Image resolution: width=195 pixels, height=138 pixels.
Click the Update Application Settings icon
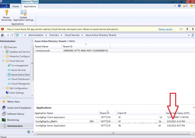(23, 13)
